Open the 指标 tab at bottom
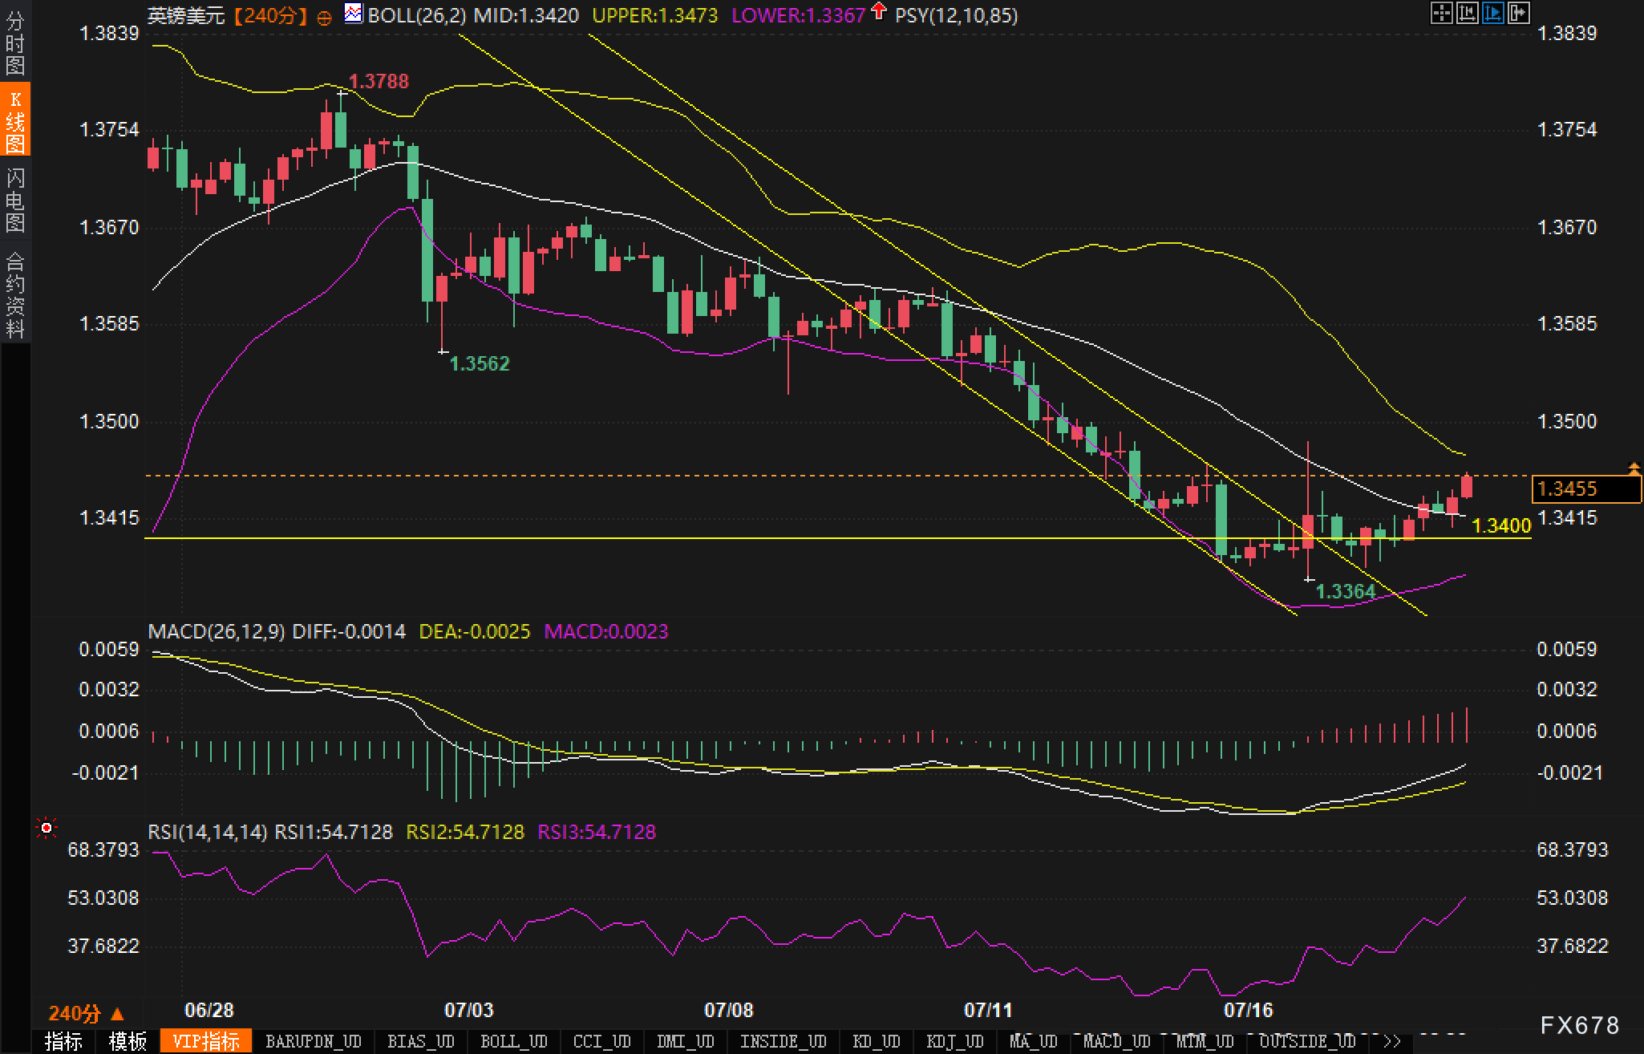Image resolution: width=1644 pixels, height=1054 pixels. (x=64, y=1041)
